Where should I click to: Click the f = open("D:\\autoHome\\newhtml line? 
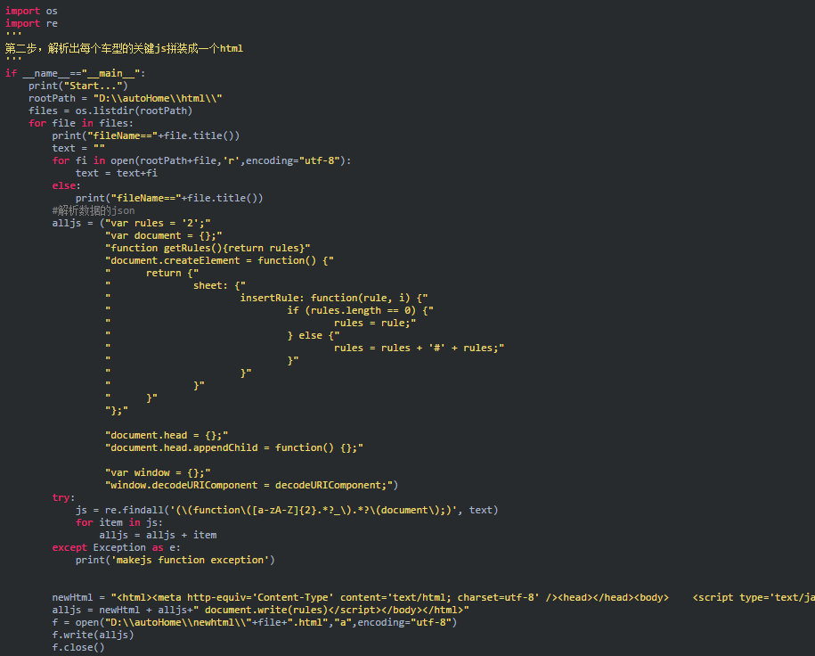pyautogui.click(x=255, y=623)
